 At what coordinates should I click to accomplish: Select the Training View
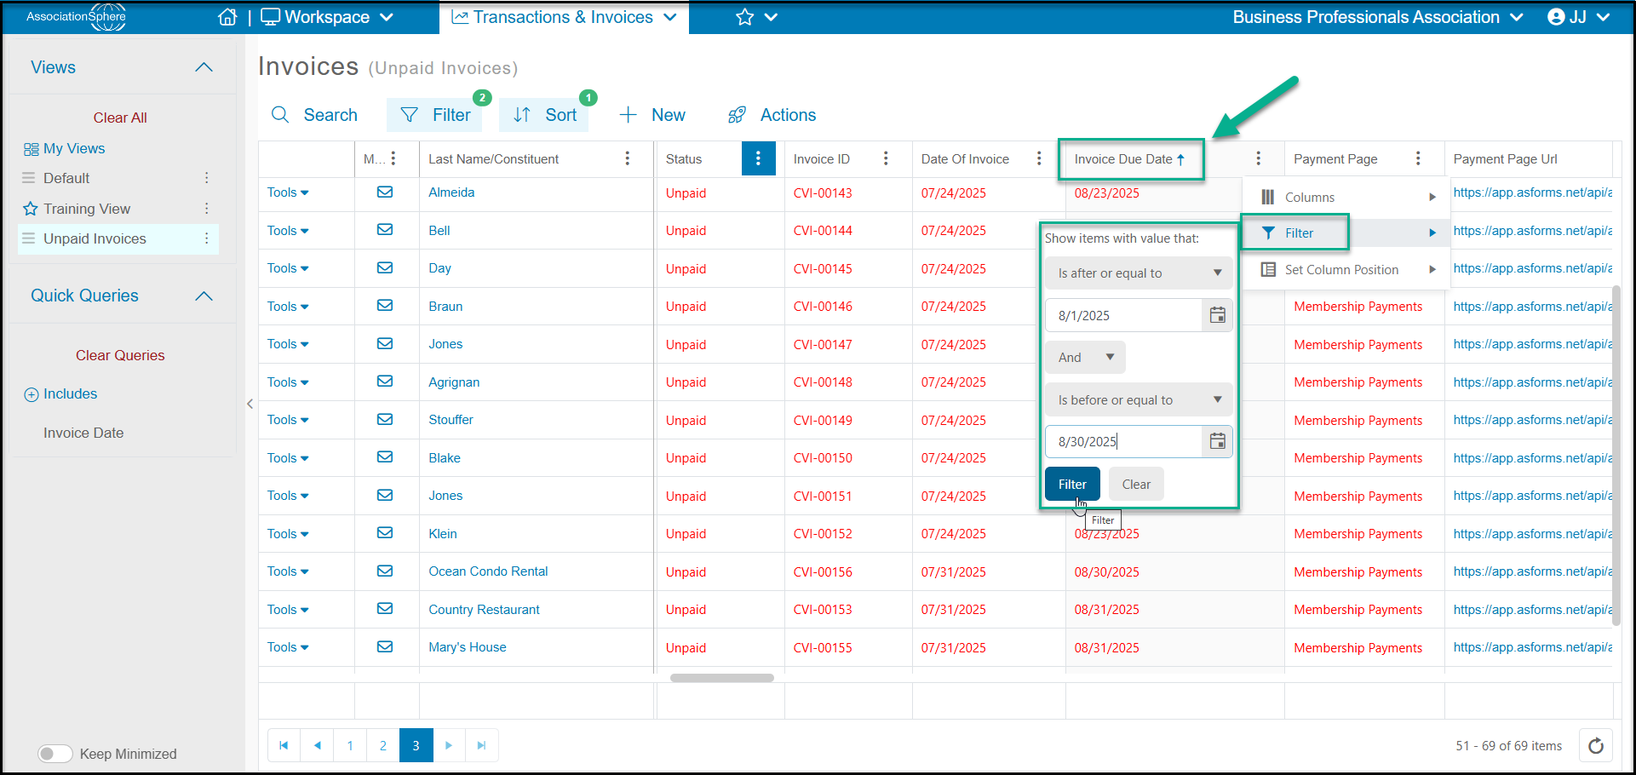[x=87, y=209]
